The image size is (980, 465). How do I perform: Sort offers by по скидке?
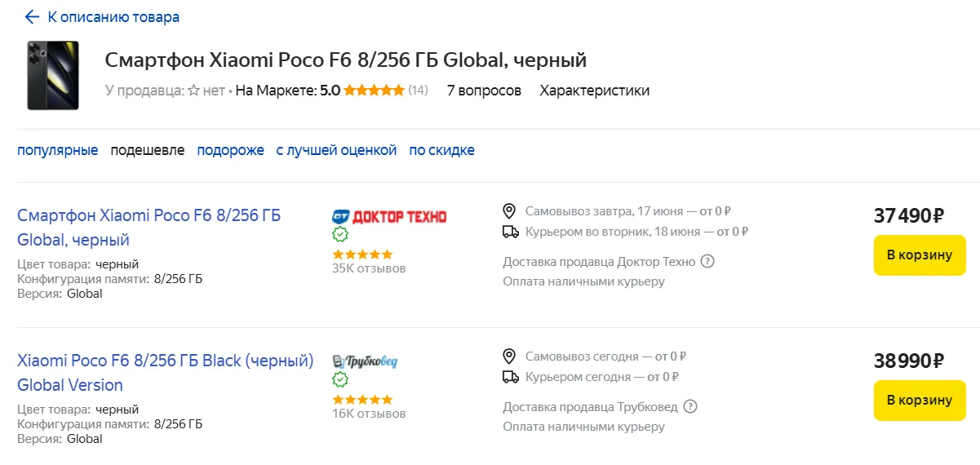pyautogui.click(x=441, y=150)
